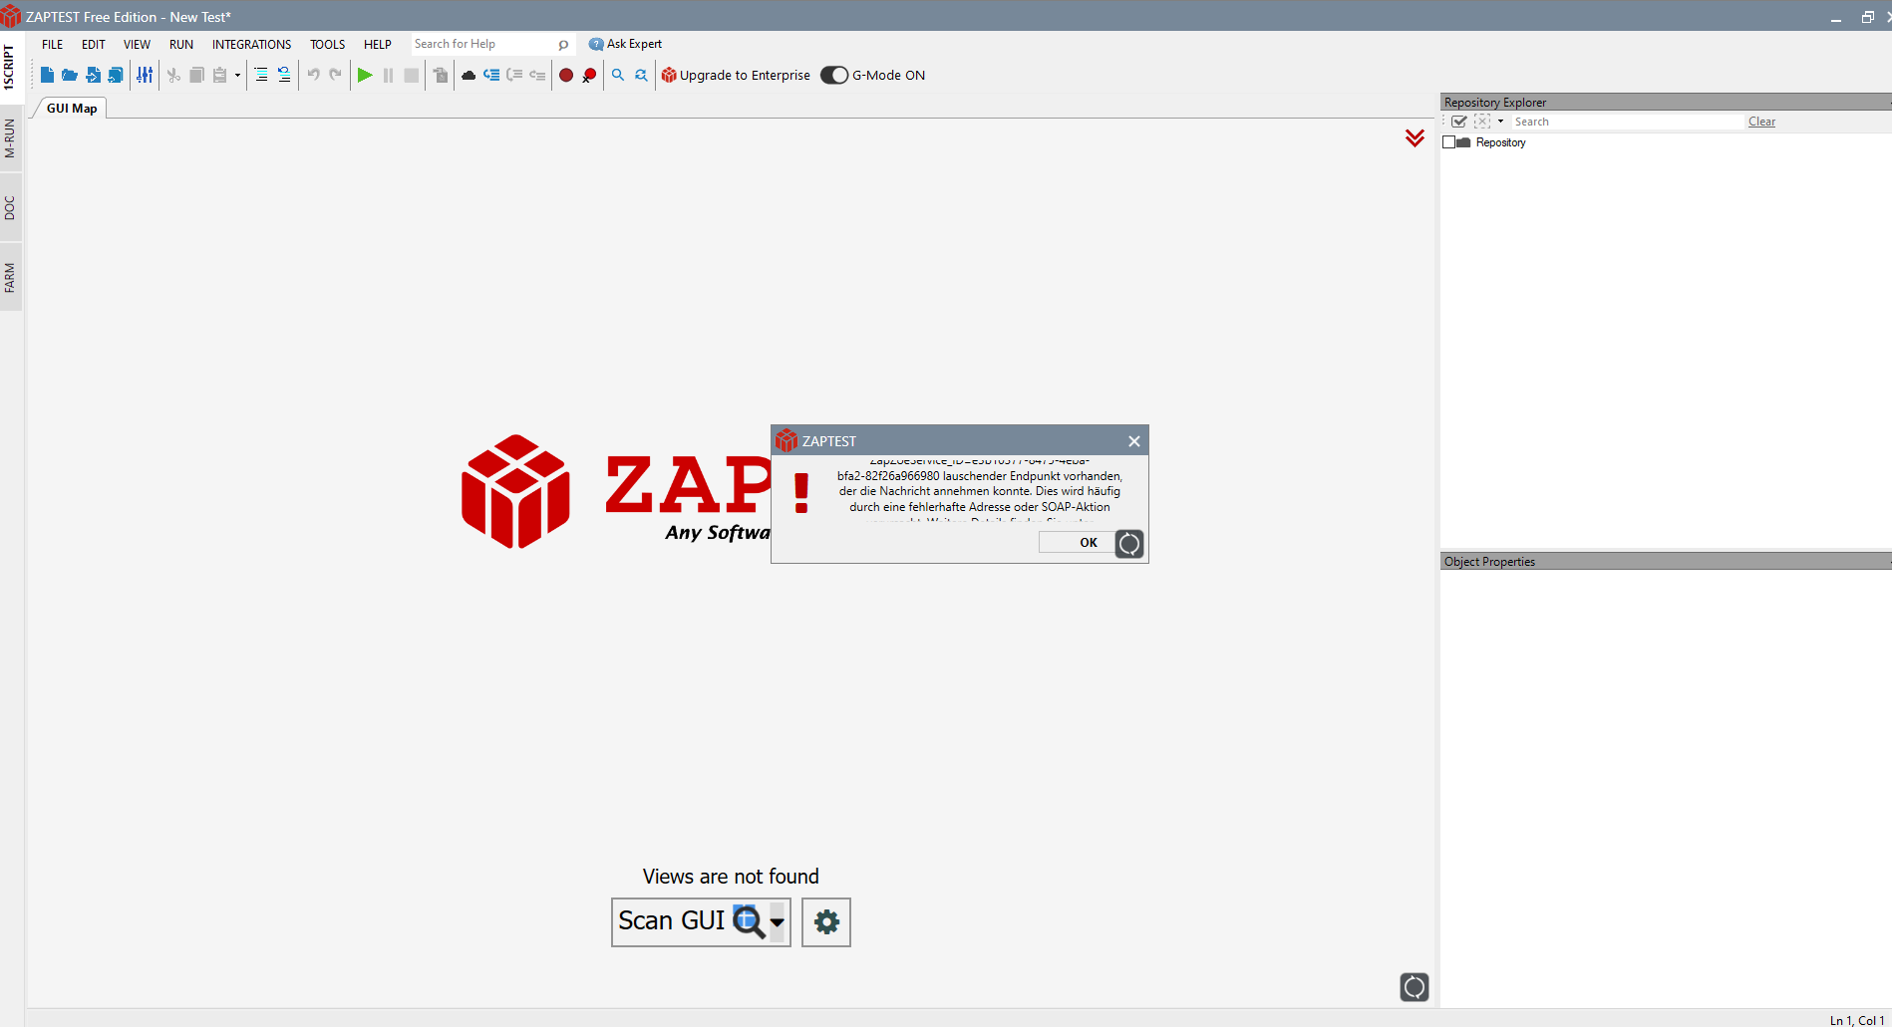
Task: Click the indent lines toolbar icon
Action: 261,76
